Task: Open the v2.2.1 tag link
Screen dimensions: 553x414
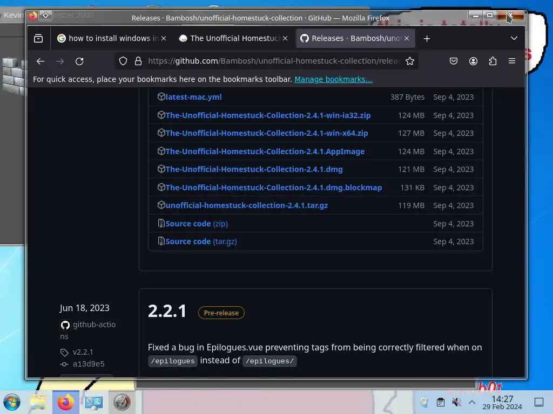Action: (x=83, y=352)
